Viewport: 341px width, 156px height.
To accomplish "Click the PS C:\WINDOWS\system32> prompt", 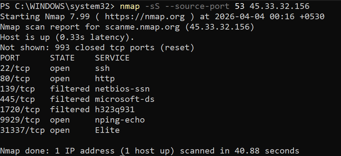I will [x=57, y=6].
